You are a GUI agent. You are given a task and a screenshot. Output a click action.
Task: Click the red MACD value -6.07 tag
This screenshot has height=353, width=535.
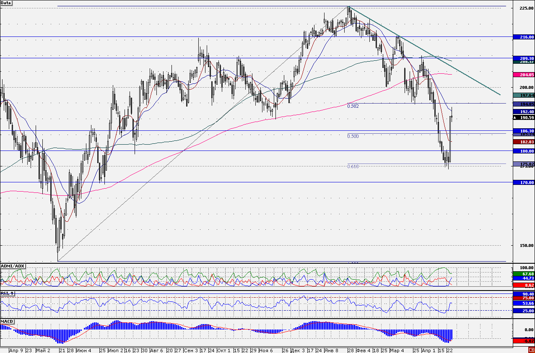524,341
